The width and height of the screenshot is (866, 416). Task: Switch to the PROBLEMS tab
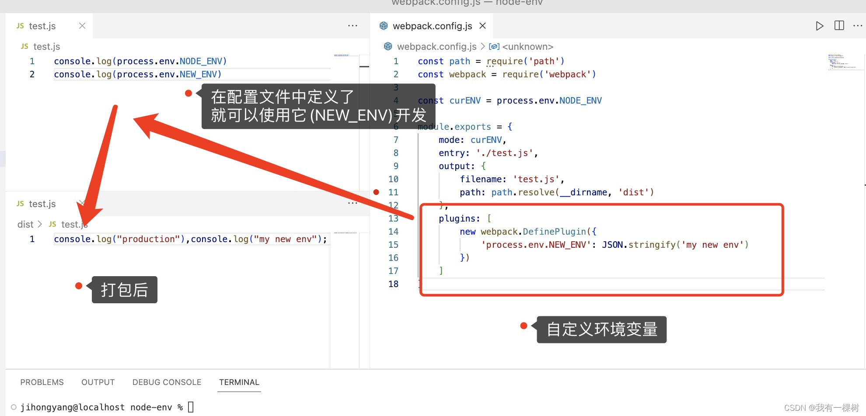coord(42,382)
